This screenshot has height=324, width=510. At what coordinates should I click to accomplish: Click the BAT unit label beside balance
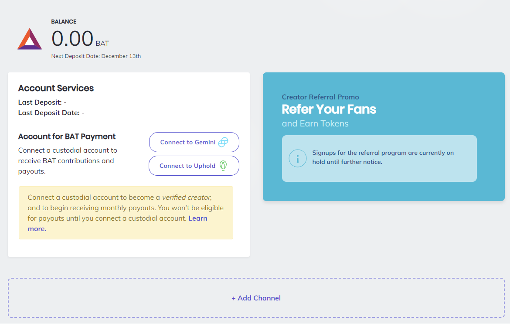[x=102, y=43]
